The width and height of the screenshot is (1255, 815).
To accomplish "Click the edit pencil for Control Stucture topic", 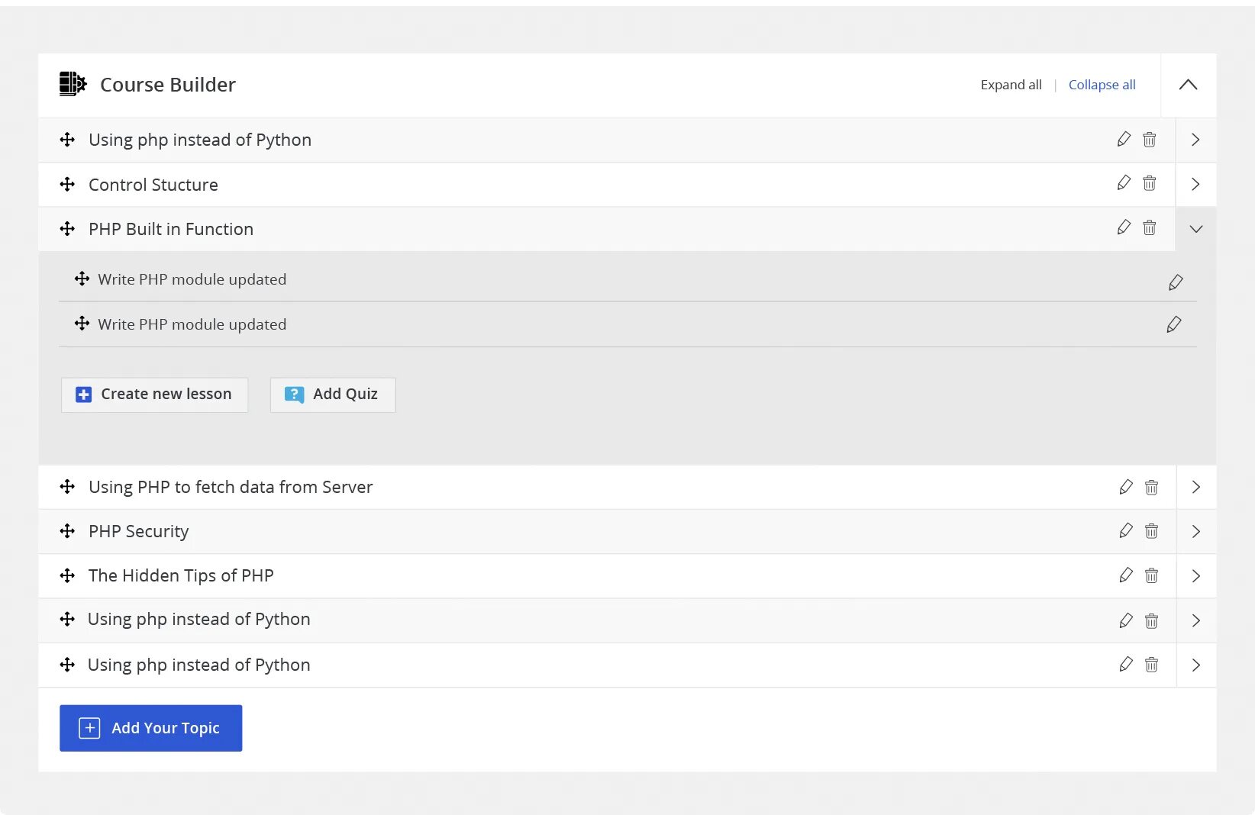I will 1124,183.
